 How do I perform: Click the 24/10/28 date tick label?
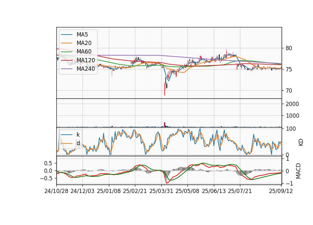(56, 191)
